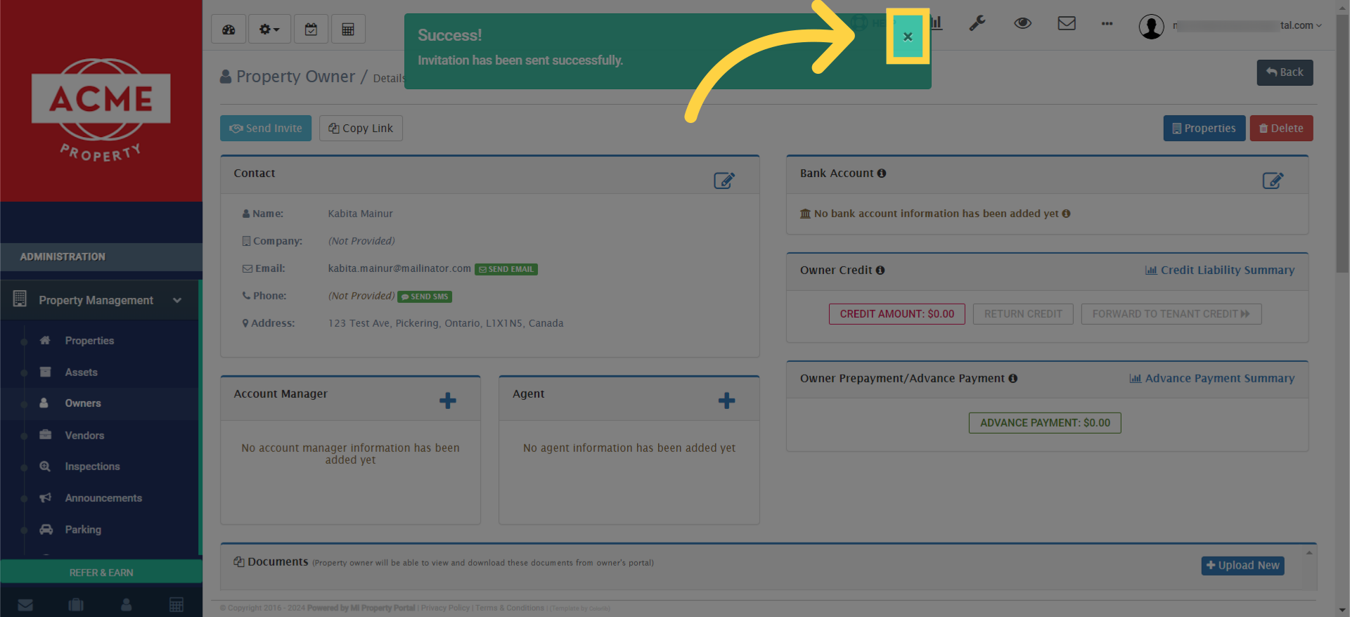Show Owner Prepayment/Advance Payment info icon
The width and height of the screenshot is (1350, 617).
click(x=1013, y=379)
